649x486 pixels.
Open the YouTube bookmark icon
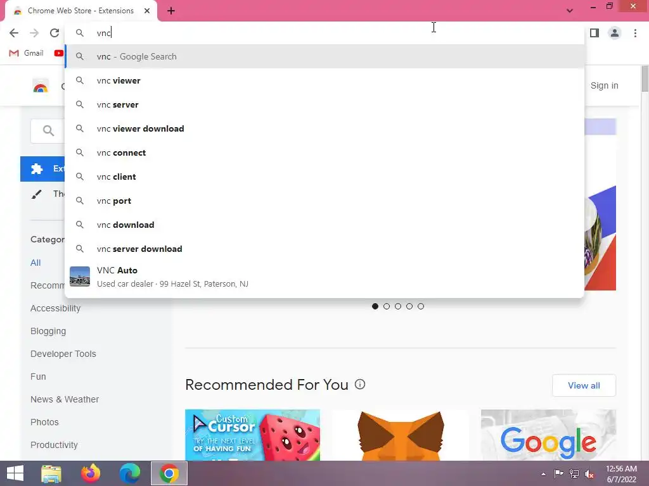click(x=59, y=53)
